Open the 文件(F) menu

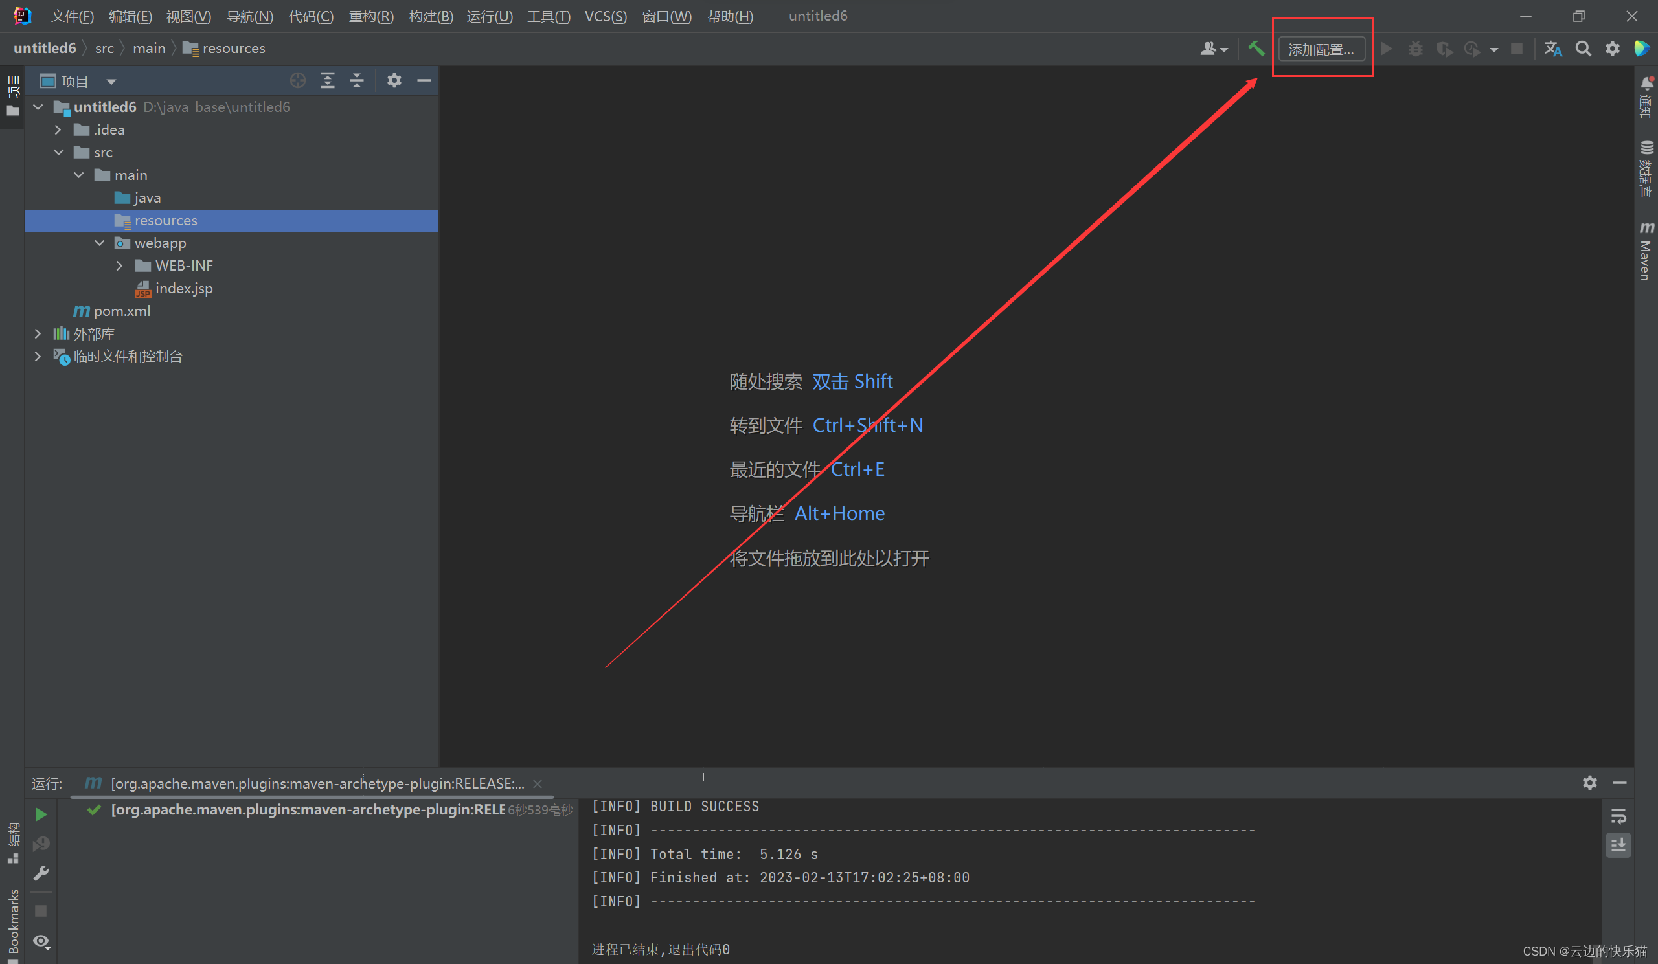(72, 16)
